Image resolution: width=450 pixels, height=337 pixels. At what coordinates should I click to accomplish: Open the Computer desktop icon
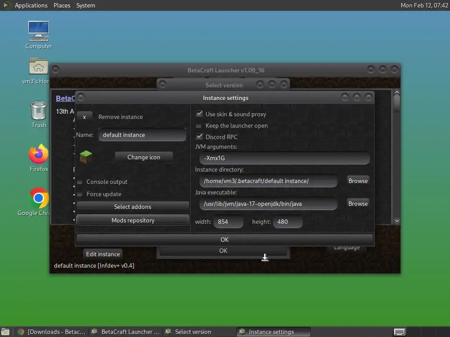[39, 35]
